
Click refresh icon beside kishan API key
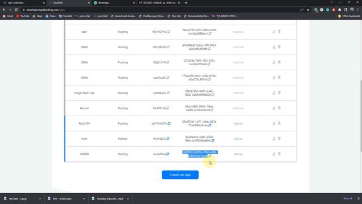click(168, 108)
